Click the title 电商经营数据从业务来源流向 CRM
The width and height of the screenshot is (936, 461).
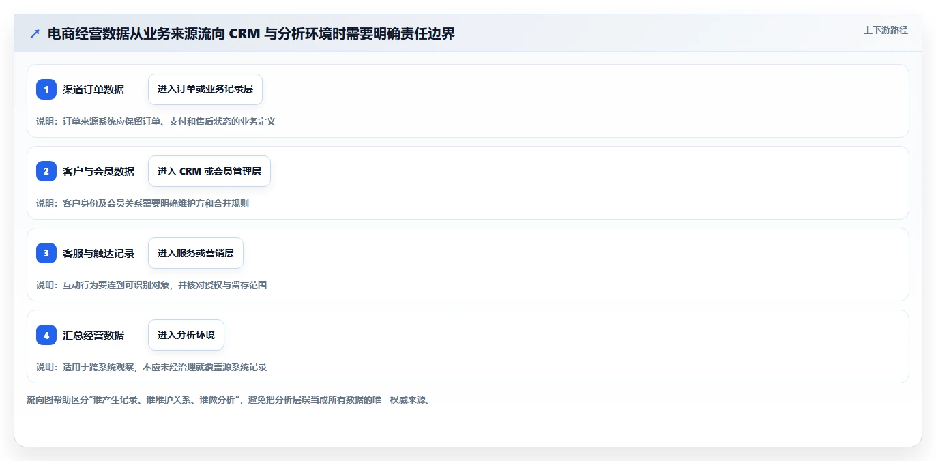[251, 33]
